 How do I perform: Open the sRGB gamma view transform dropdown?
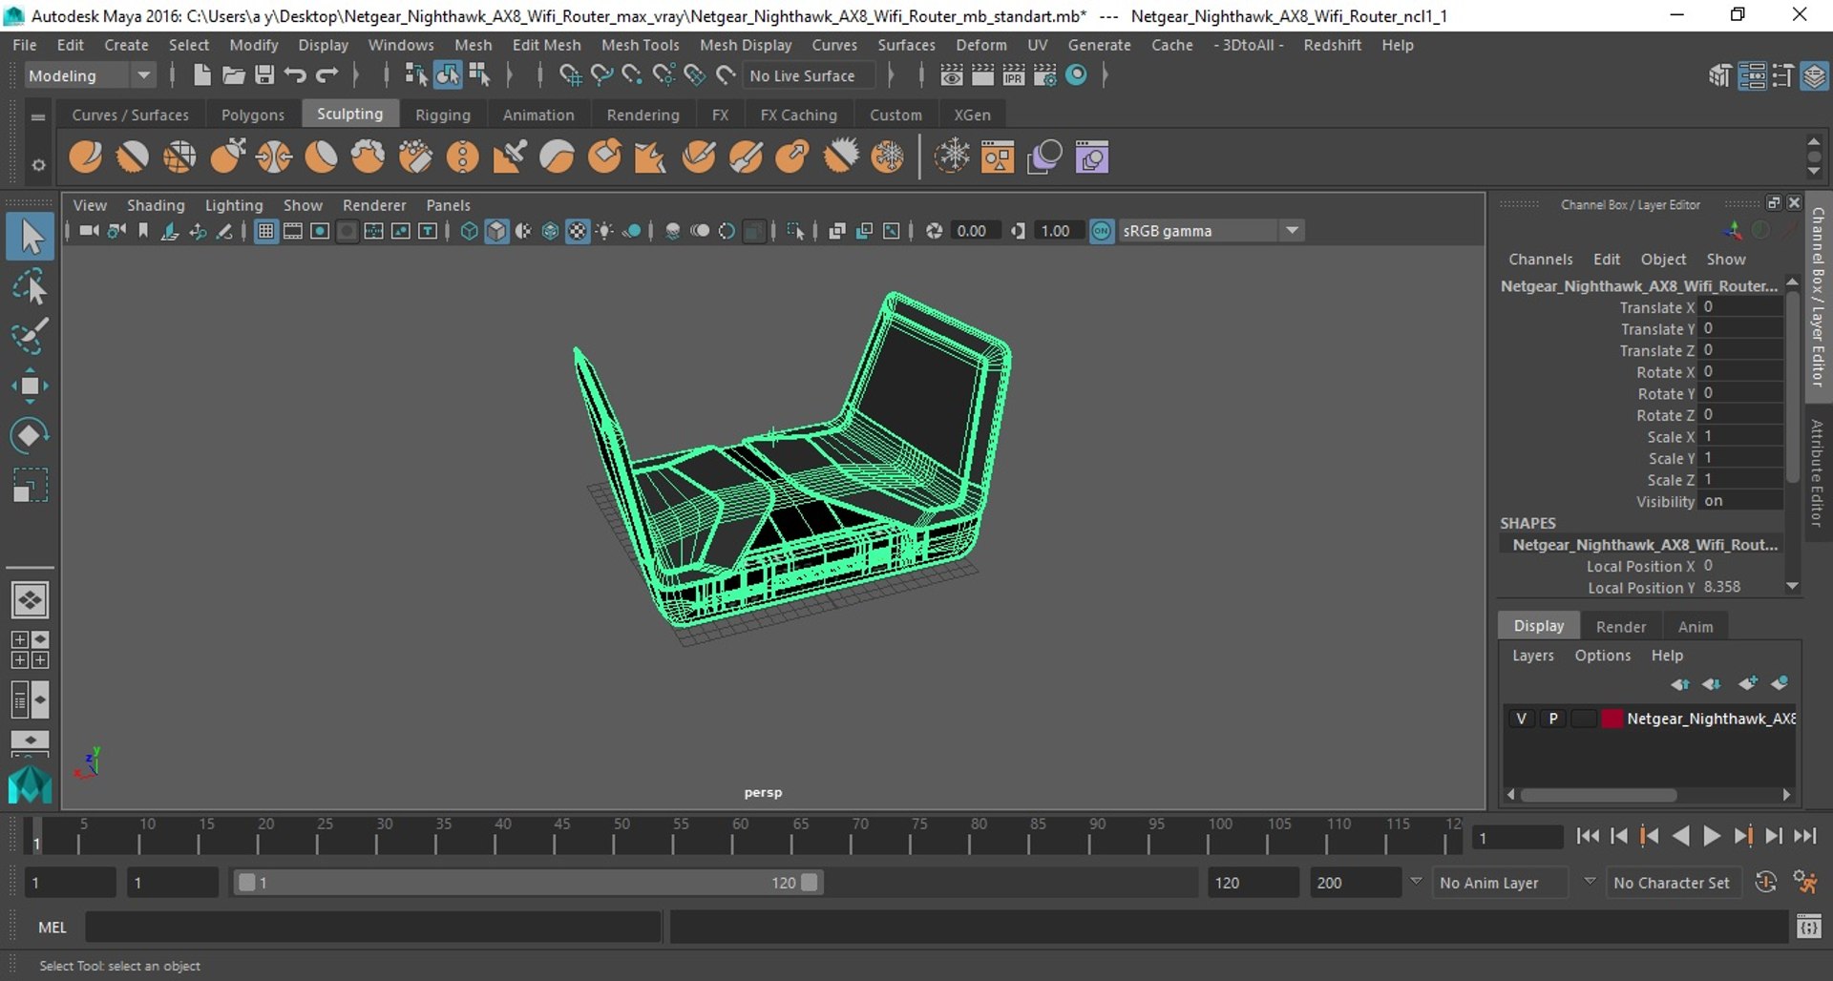click(1211, 231)
